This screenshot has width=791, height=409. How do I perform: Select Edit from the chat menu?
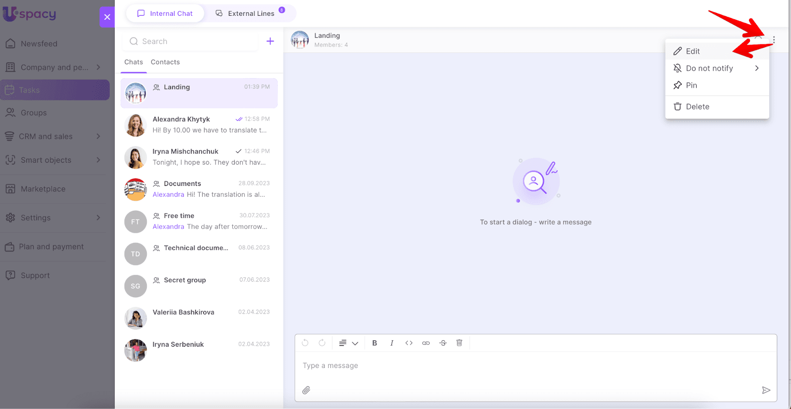(x=693, y=51)
